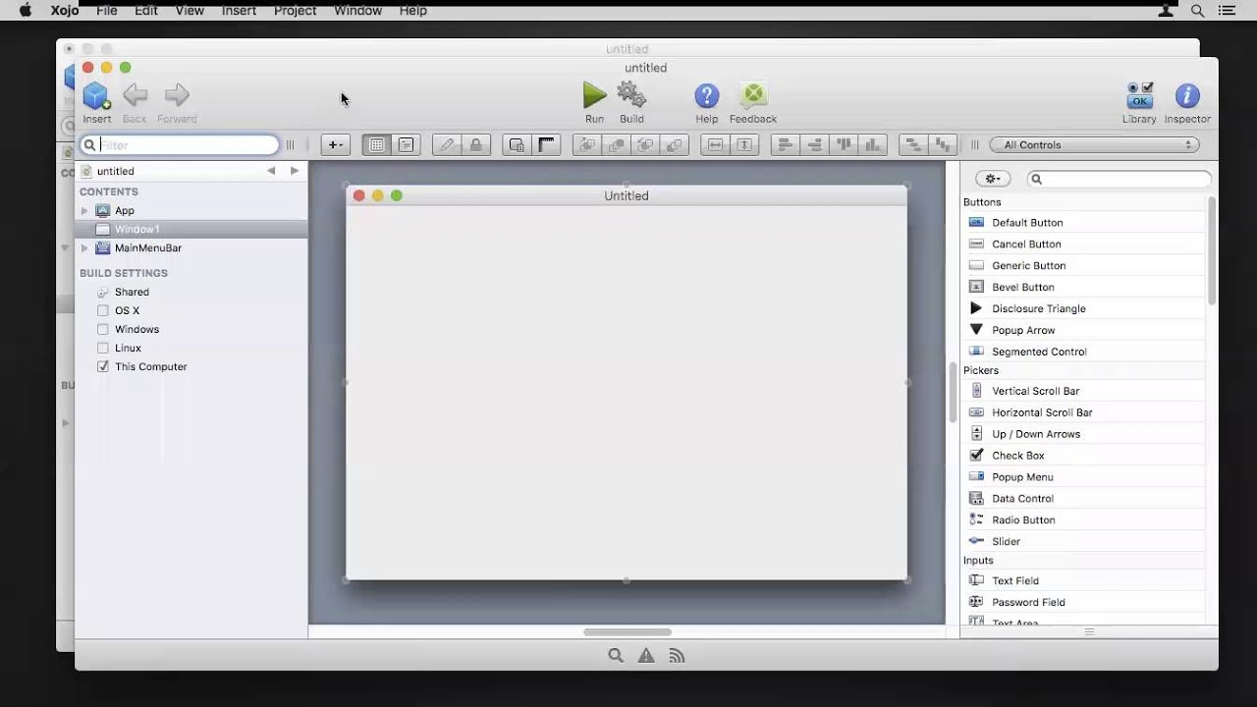
Task: Expand the MainMenuBar item
Action: (84, 247)
